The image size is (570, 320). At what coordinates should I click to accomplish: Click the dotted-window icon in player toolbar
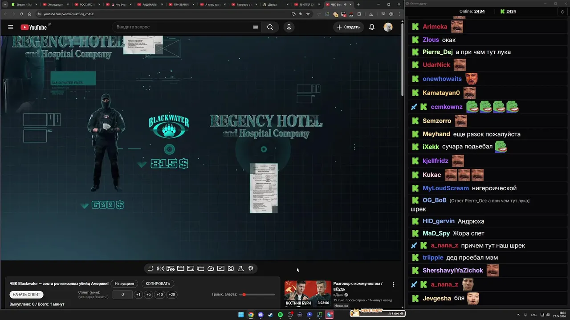tap(201, 268)
